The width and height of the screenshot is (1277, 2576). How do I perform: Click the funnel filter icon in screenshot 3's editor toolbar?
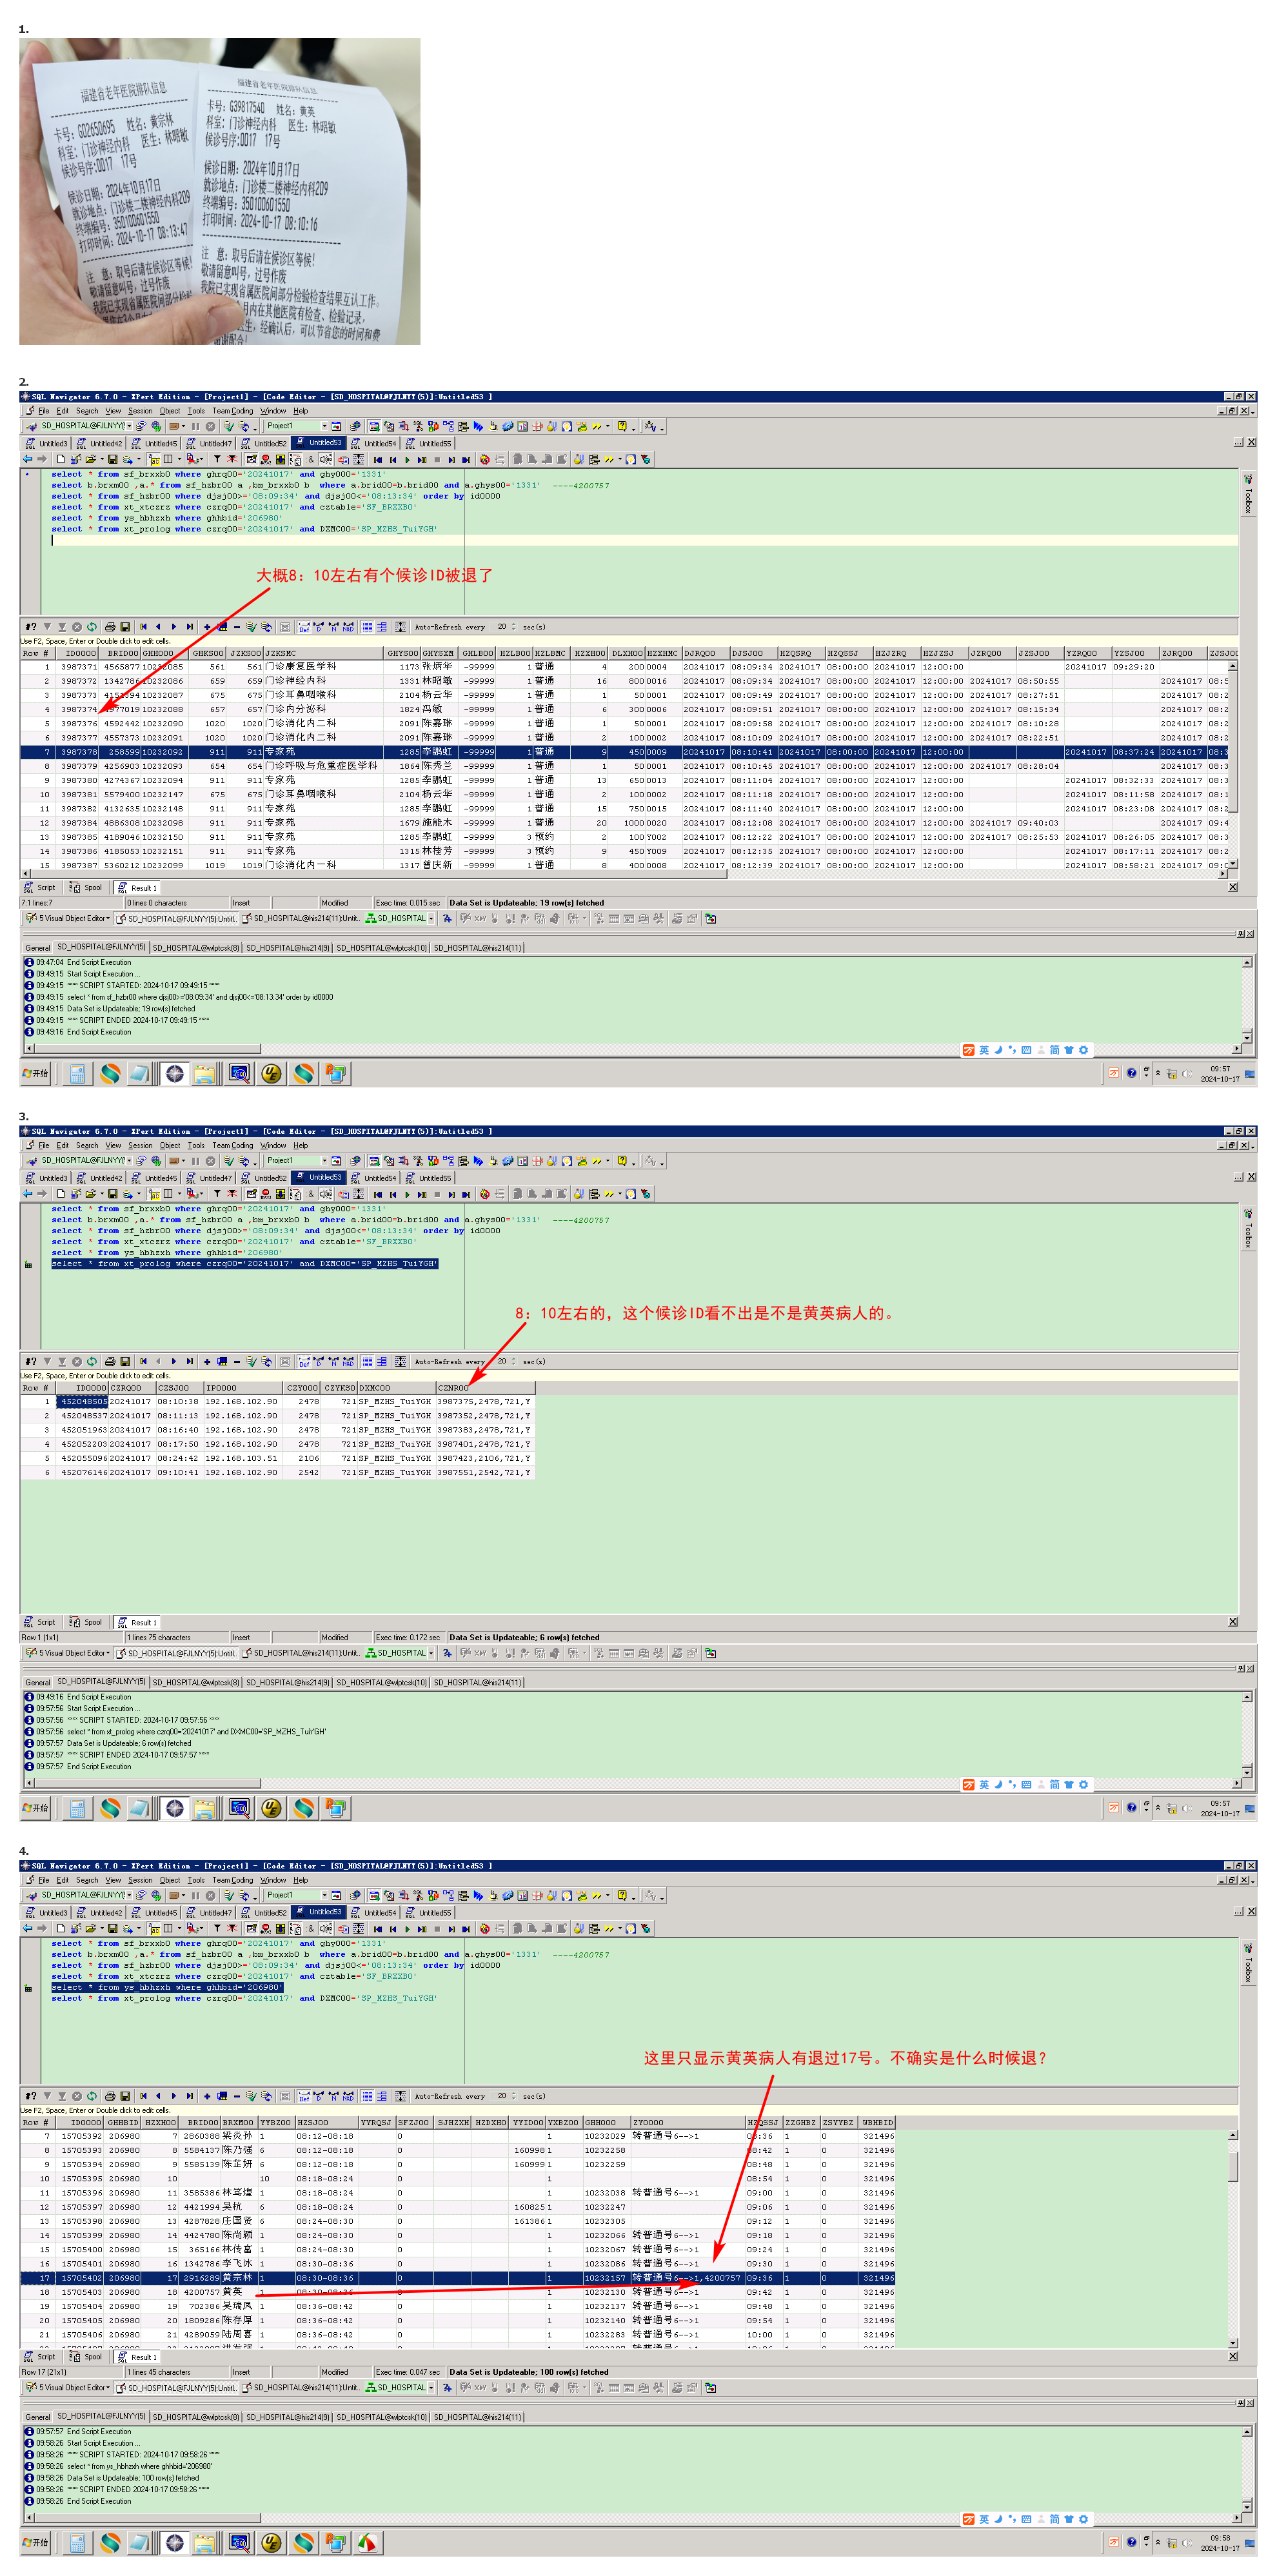[x=217, y=1194]
